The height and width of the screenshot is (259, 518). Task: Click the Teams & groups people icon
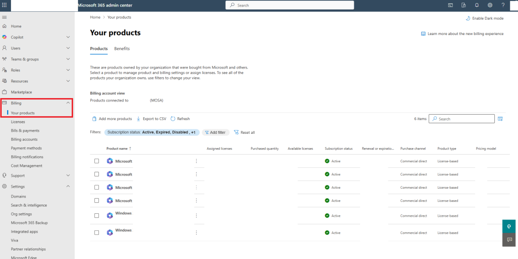click(x=4, y=59)
